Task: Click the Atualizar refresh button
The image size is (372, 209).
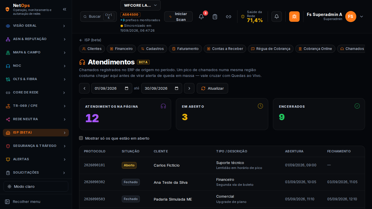Action: tap(212, 88)
